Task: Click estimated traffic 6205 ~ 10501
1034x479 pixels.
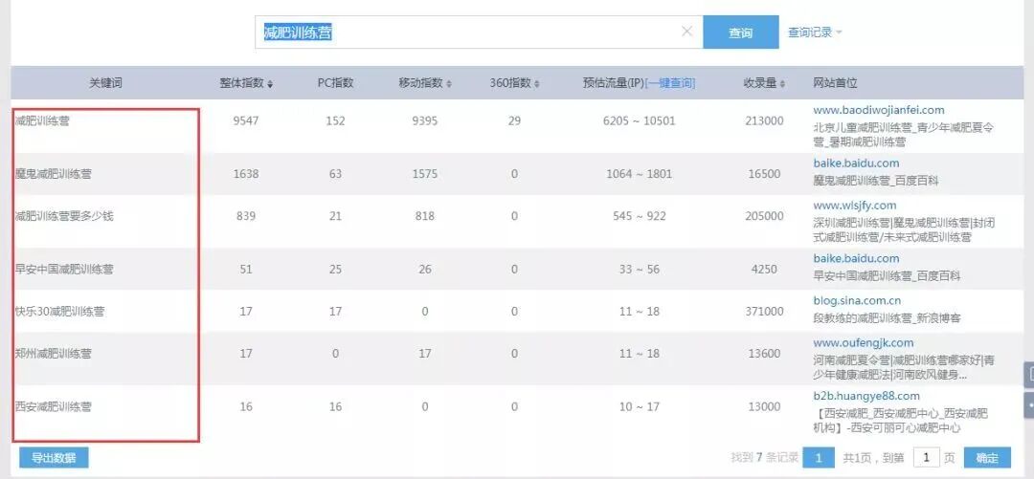Action: pyautogui.click(x=639, y=121)
